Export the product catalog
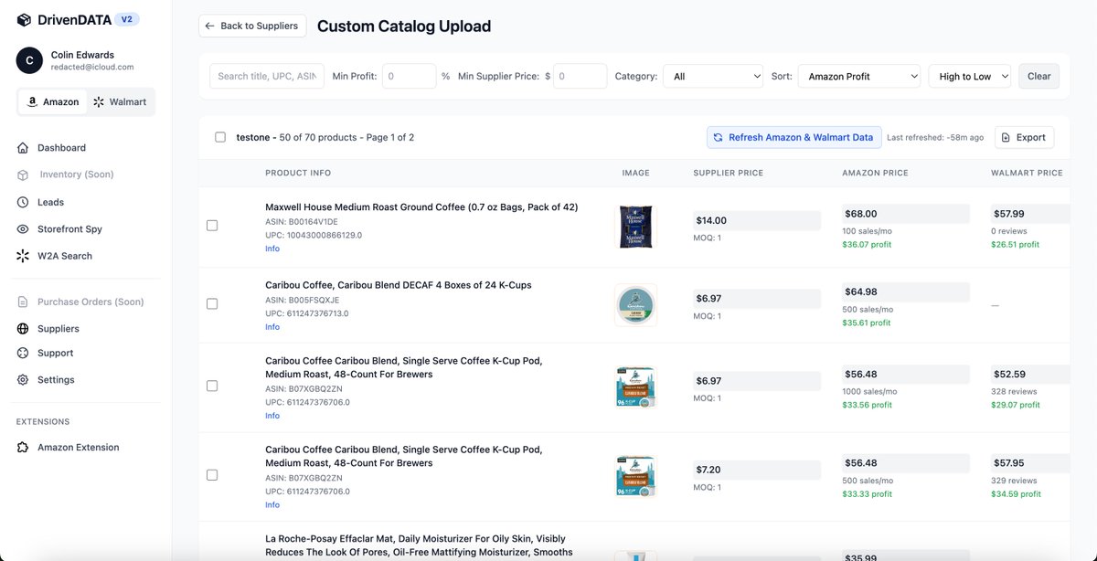This screenshot has width=1097, height=561. point(1024,136)
